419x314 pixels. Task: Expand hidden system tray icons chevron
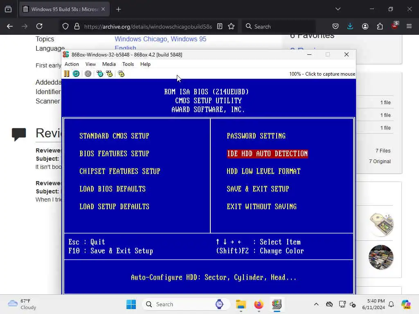[x=316, y=304]
